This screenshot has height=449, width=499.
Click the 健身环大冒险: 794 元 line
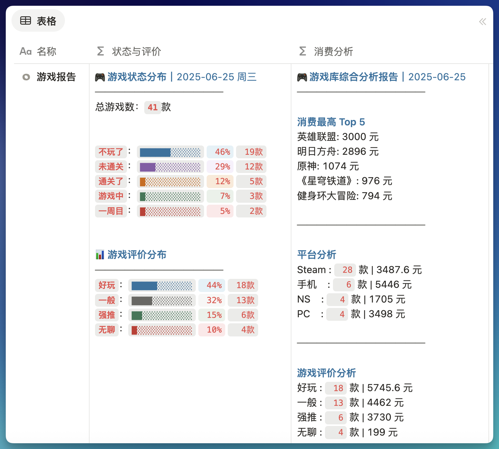(345, 196)
